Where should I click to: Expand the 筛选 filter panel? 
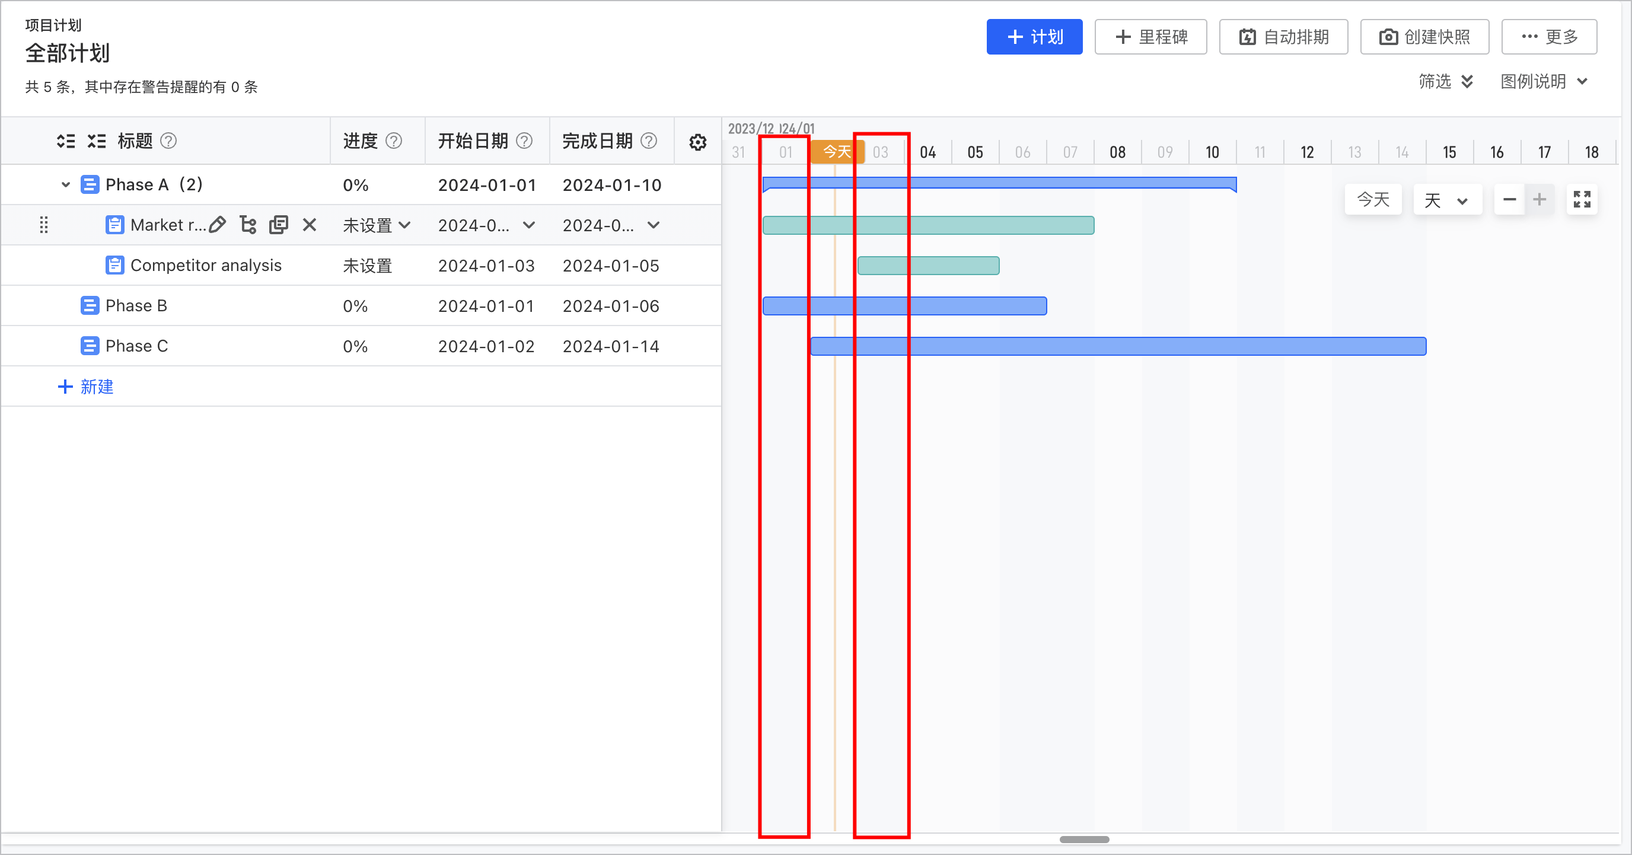click(x=1446, y=82)
